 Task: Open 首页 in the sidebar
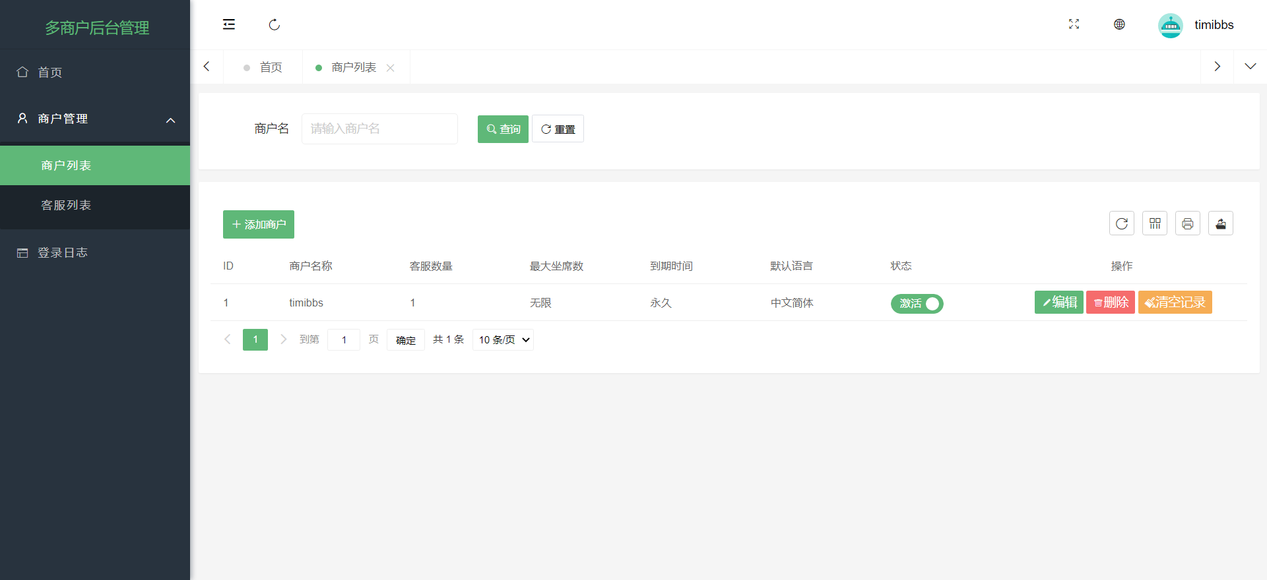95,72
